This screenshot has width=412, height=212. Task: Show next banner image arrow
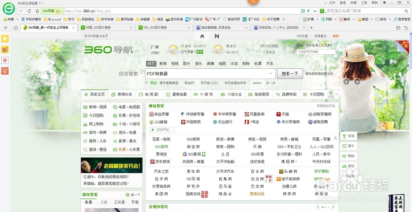tap(357, 82)
